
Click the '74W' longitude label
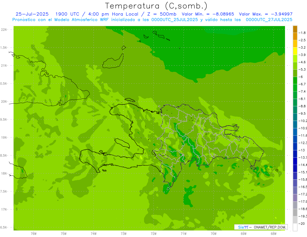(x=94, y=233)
